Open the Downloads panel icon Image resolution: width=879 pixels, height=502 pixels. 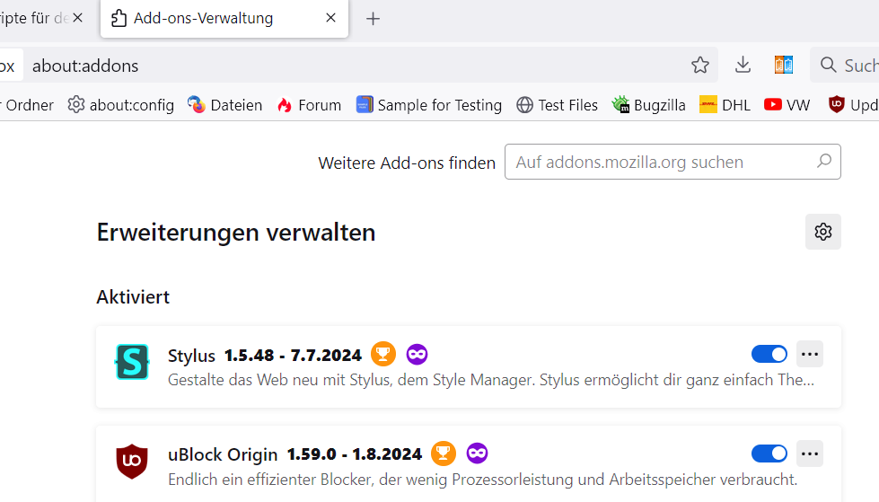click(x=743, y=65)
